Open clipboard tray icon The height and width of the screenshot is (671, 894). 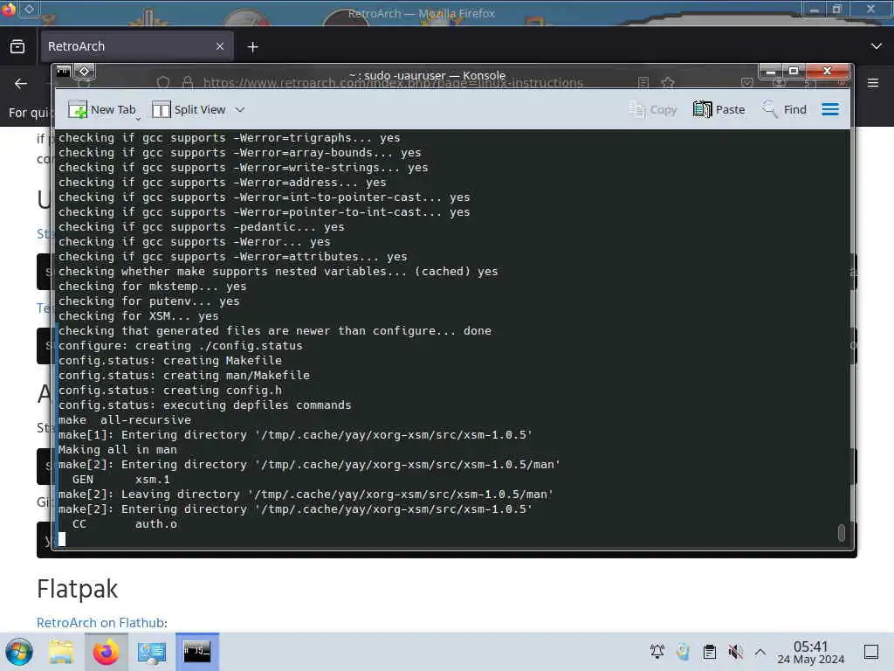pos(710,652)
